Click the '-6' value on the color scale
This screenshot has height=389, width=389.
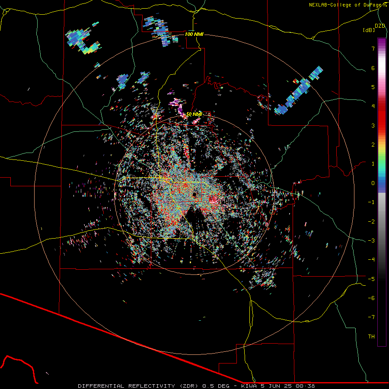(371, 298)
